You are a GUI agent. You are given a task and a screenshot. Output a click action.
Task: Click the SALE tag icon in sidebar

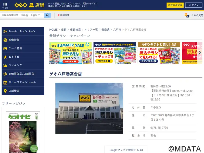[5, 31]
